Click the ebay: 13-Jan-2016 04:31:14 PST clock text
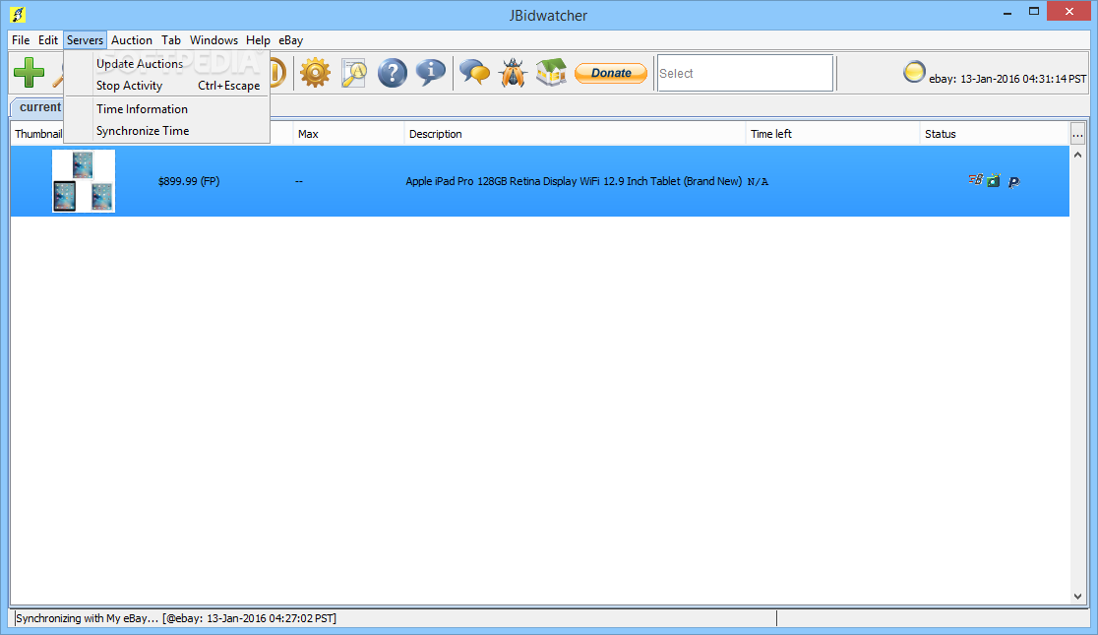Image resolution: width=1098 pixels, height=635 pixels. 1007,79
